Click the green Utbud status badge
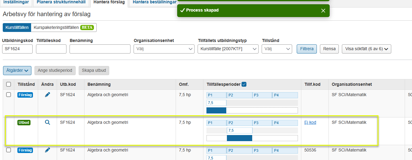Image resolution: width=412 pixels, height=160 pixels. (x=24, y=123)
